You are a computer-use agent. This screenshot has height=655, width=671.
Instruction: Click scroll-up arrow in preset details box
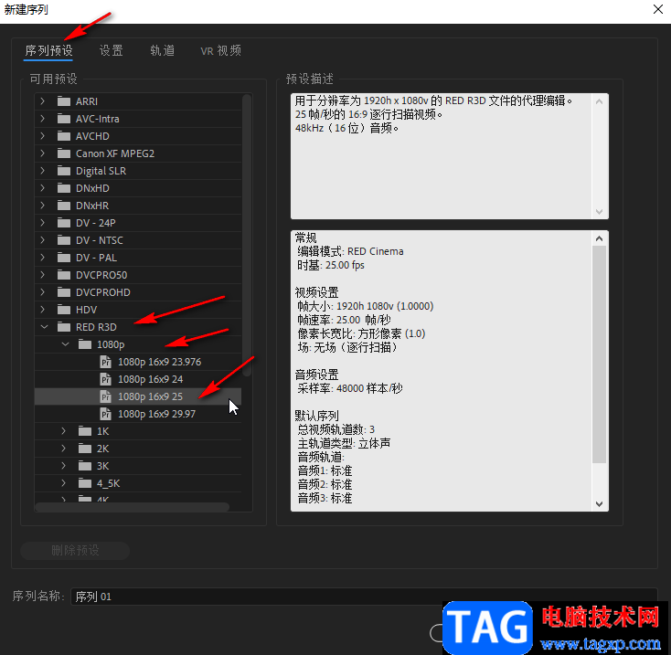click(x=599, y=238)
